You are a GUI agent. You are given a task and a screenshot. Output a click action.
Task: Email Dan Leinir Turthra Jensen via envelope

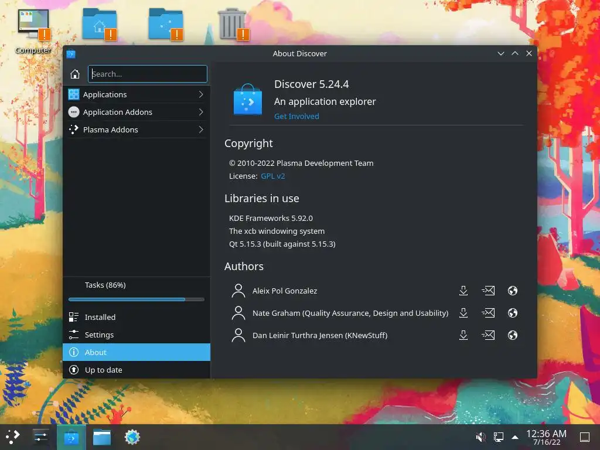(x=488, y=335)
